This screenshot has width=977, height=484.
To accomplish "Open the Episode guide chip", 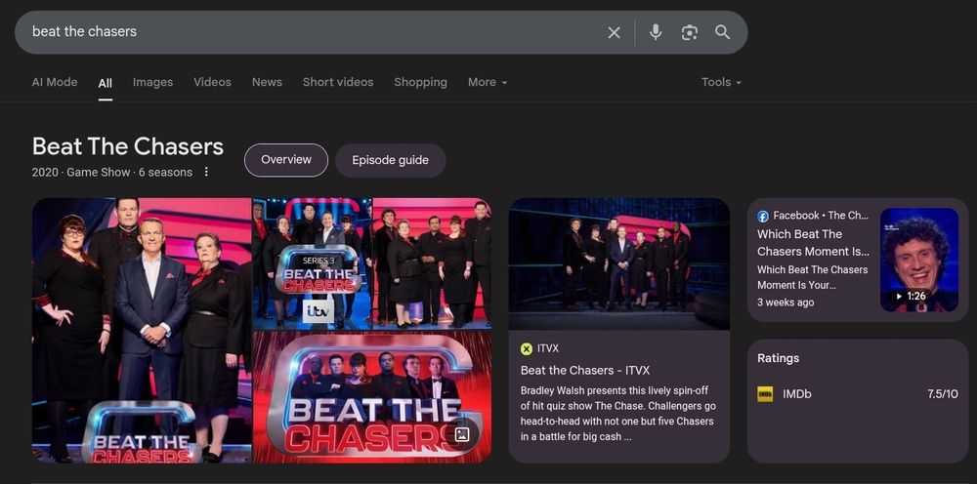I will (391, 160).
